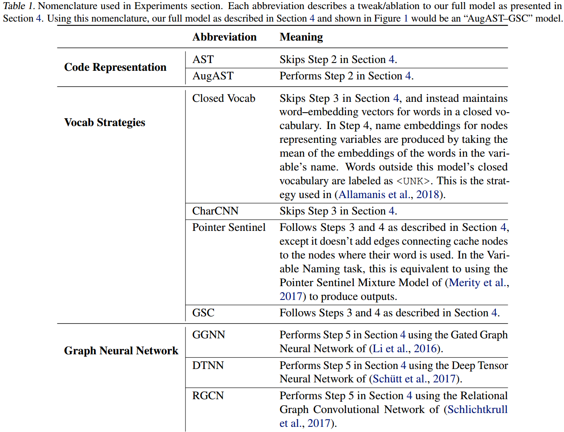Click the "DTNN" abbreviation cell

[x=208, y=365]
